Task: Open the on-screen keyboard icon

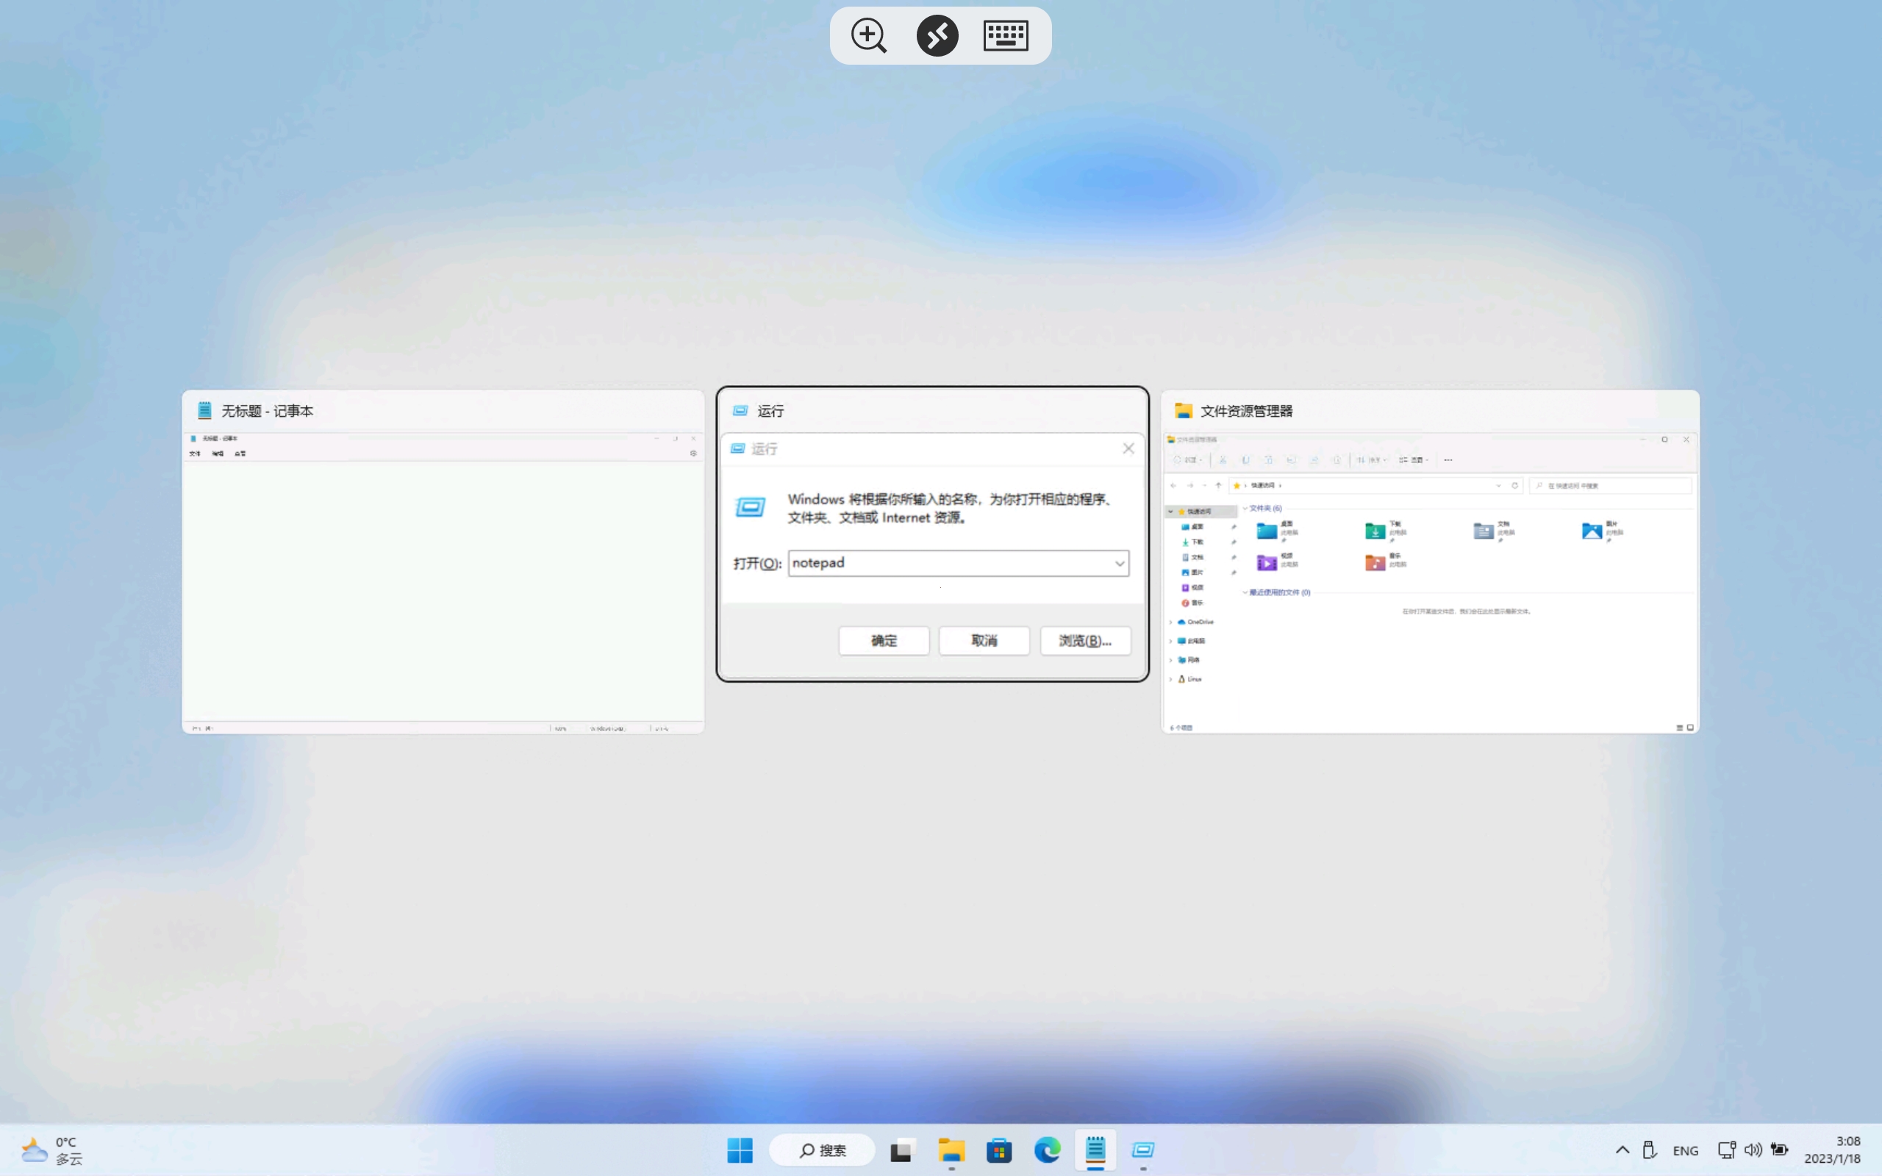Action: coord(1006,36)
